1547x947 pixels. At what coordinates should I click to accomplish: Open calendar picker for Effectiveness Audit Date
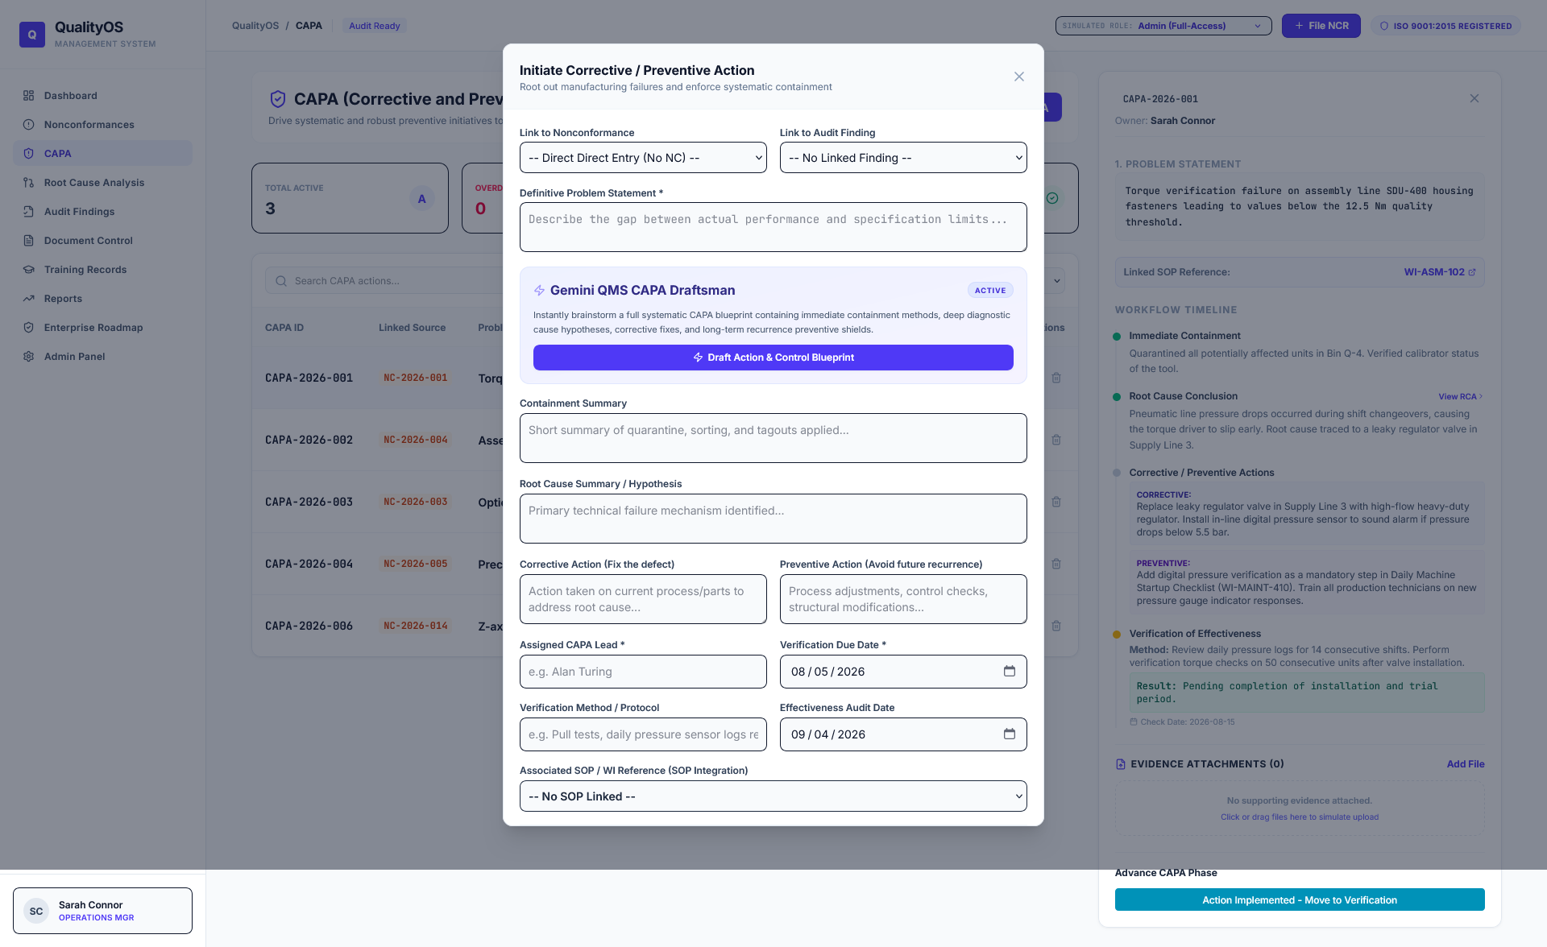[1009, 734]
